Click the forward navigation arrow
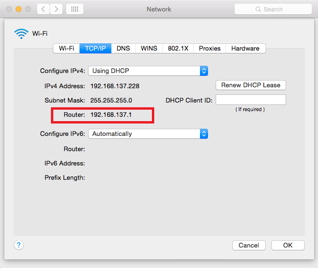318x268 pixels. [56, 9]
